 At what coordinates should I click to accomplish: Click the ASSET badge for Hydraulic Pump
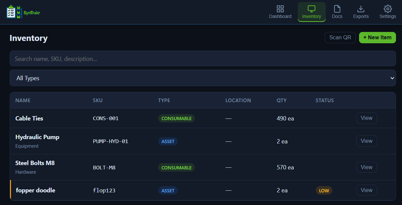point(168,141)
